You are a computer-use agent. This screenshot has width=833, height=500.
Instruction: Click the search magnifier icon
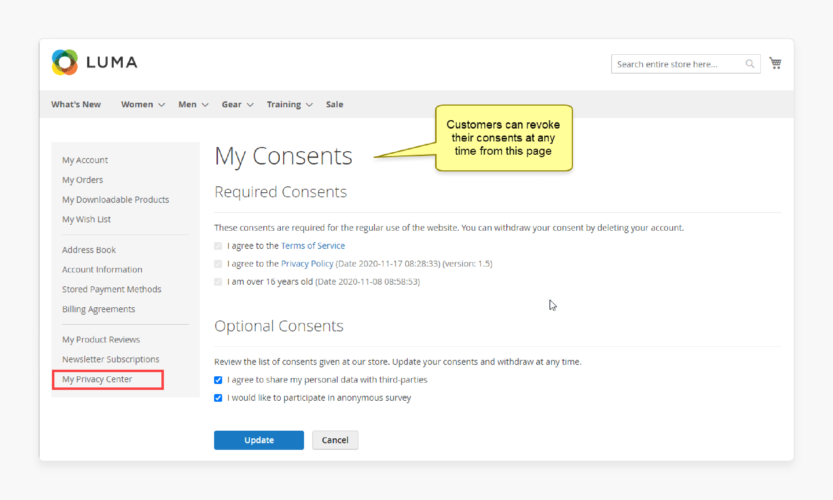(750, 64)
